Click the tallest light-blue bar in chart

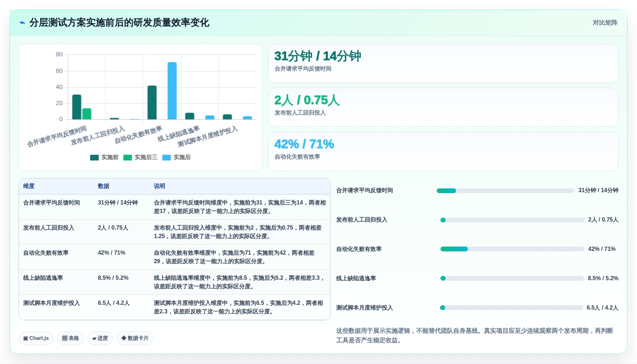(172, 91)
